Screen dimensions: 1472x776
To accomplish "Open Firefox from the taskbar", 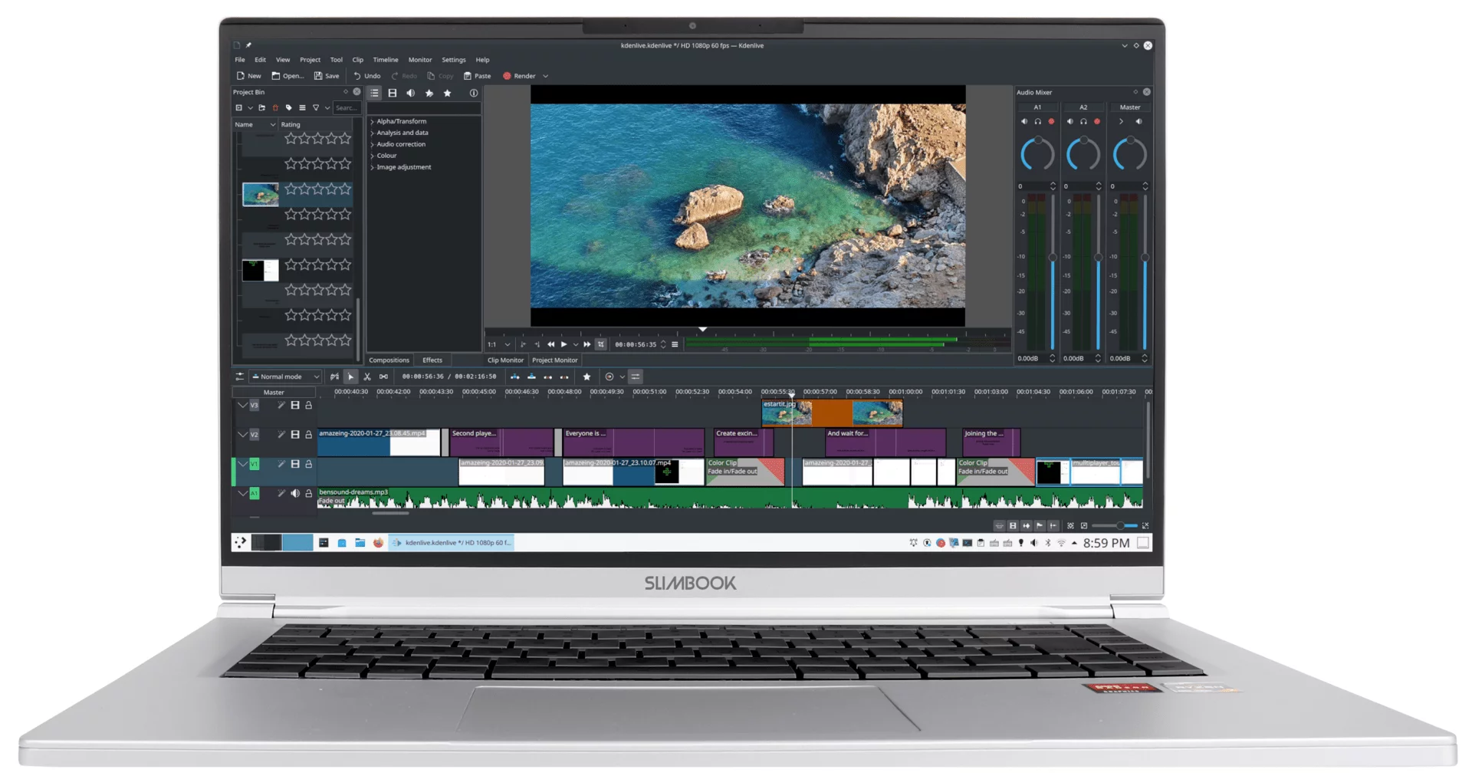I will point(378,543).
